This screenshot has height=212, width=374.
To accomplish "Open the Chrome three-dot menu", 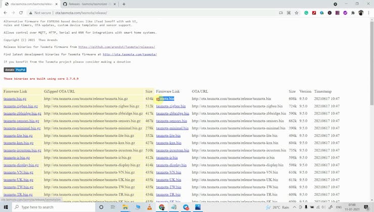I will pos(369,13).
